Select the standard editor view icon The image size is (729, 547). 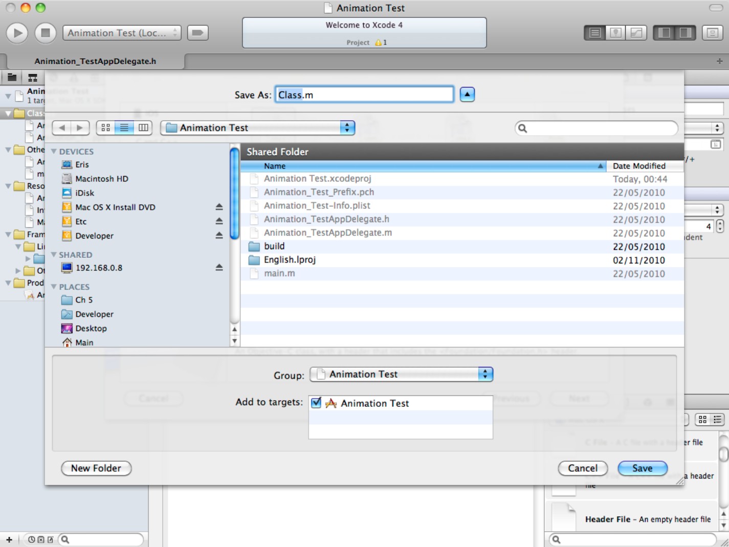tap(594, 33)
